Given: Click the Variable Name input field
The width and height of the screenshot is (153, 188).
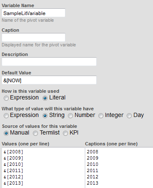Looking at the screenshot, I should click(x=33, y=13).
